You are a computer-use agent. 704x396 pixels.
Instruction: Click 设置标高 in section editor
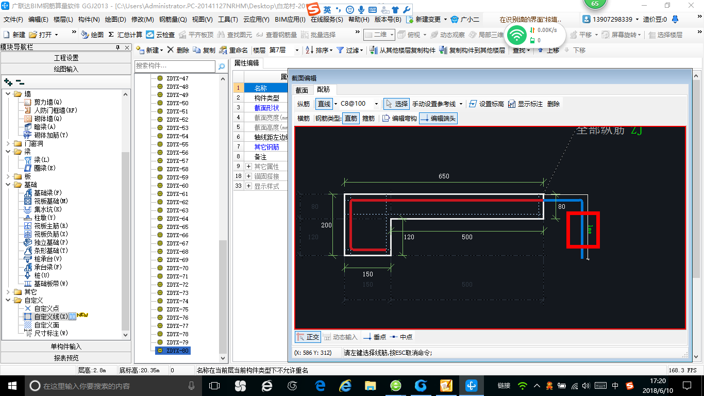tap(487, 104)
